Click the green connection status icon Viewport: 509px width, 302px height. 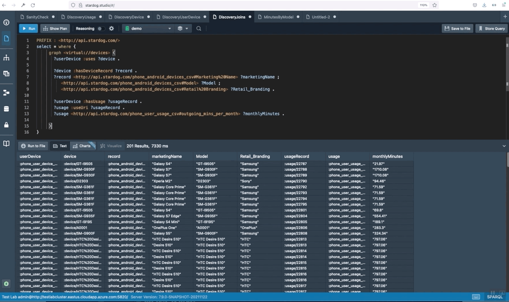[x=6, y=284]
